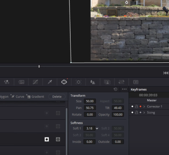Select the Qualifier eyedropper palette

[x=50, y=82]
